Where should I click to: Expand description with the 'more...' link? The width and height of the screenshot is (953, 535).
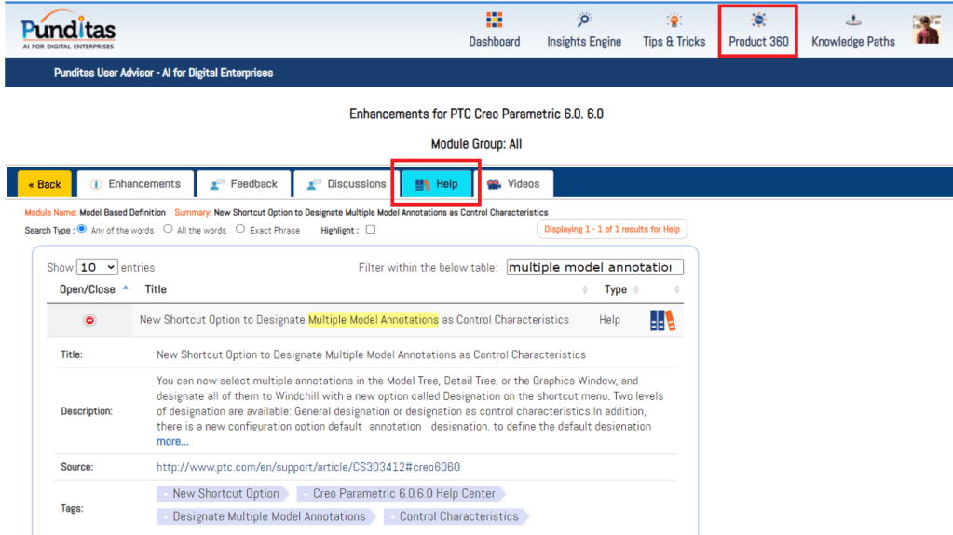(x=172, y=441)
